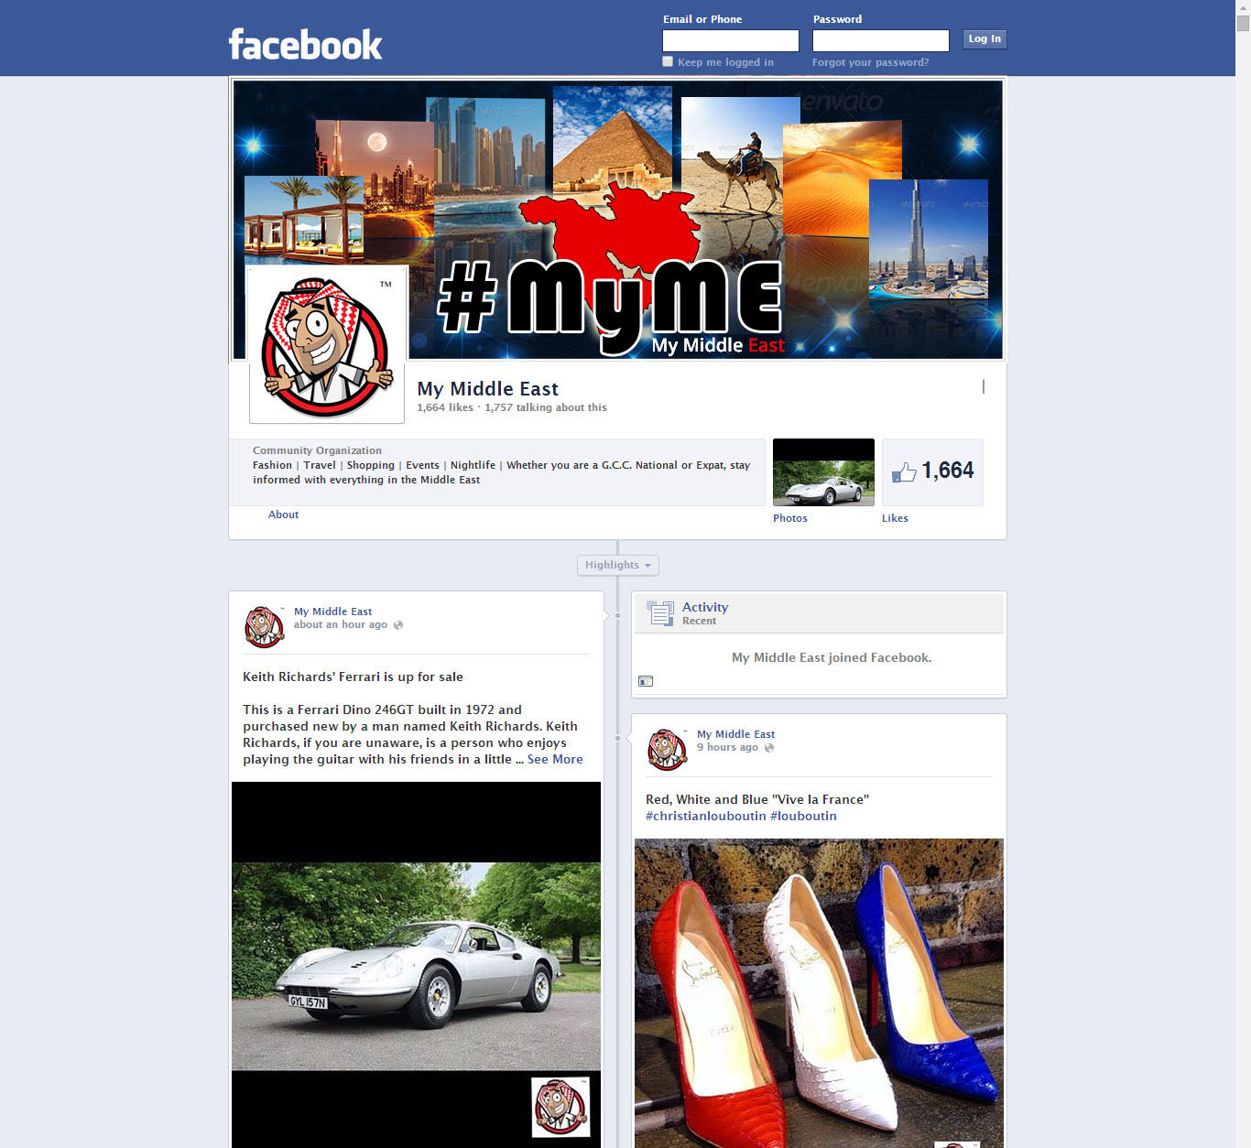The image size is (1251, 1148).
Task: Expand the Highlights dropdown
Action: tap(618, 565)
